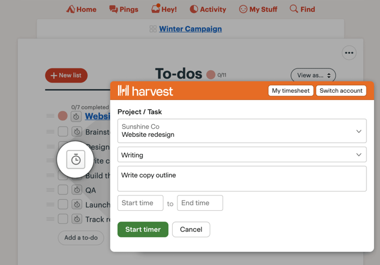Check the QA to-do checkbox
The width and height of the screenshot is (380, 265).
click(x=63, y=190)
